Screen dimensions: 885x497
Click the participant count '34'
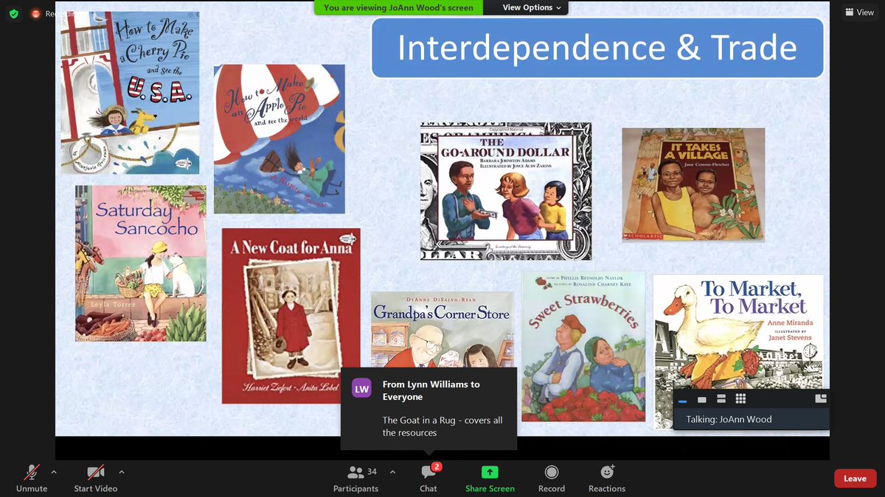click(372, 472)
